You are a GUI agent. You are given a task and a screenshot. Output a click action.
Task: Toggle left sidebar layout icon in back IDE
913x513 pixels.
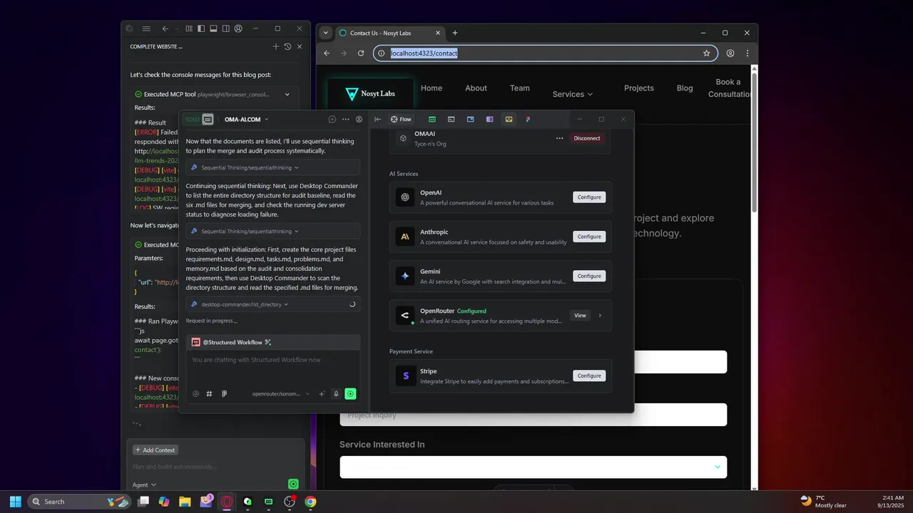pos(201,28)
